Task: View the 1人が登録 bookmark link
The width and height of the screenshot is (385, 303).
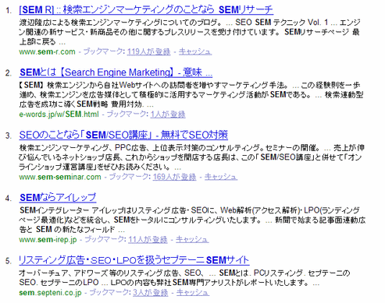Action: pos(168,115)
